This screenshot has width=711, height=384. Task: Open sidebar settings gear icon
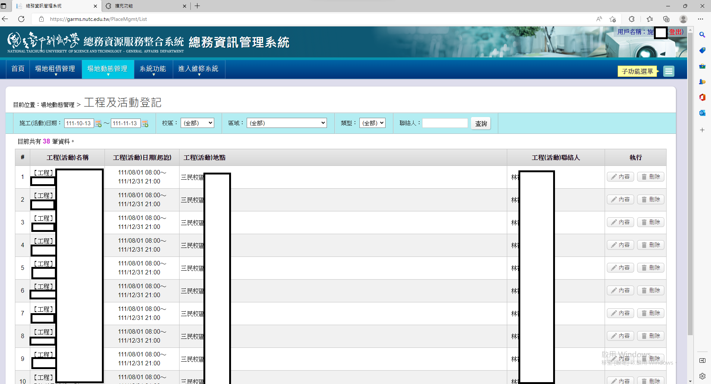coord(702,376)
